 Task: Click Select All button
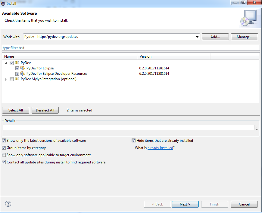pyautogui.click(x=16, y=110)
